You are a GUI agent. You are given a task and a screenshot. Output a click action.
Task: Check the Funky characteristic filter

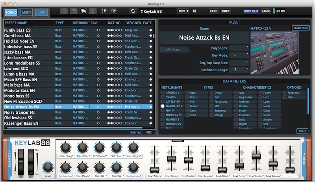(x=260, y=93)
